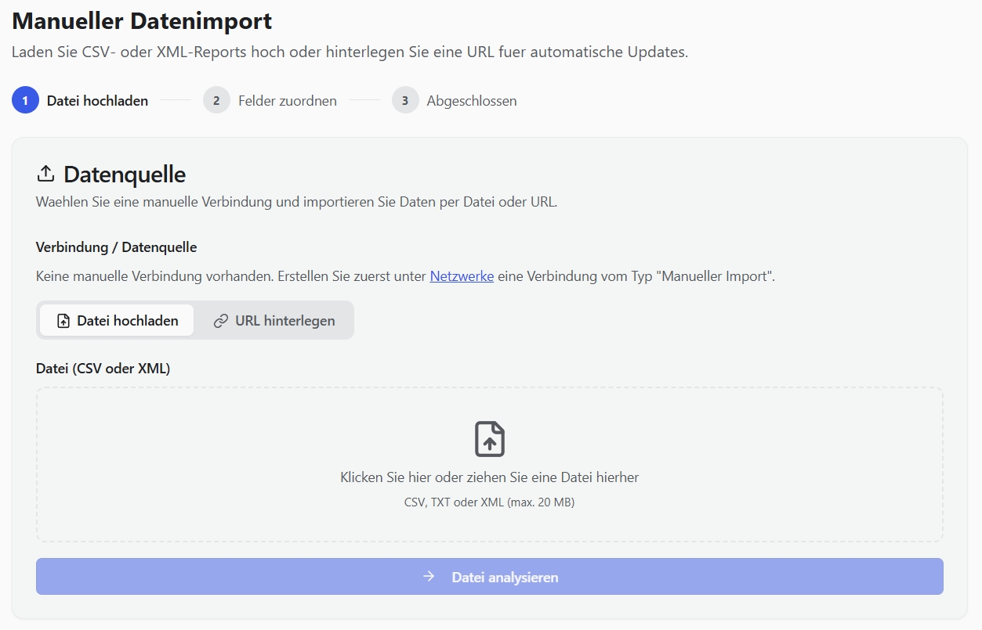Click the gray step circle numbered 3
The width and height of the screenshot is (982, 630).
[x=405, y=100]
